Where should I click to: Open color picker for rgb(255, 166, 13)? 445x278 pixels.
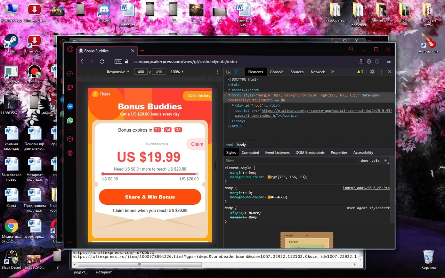click(269, 177)
